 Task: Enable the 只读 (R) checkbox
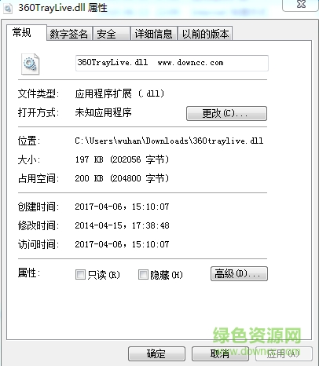click(x=80, y=274)
